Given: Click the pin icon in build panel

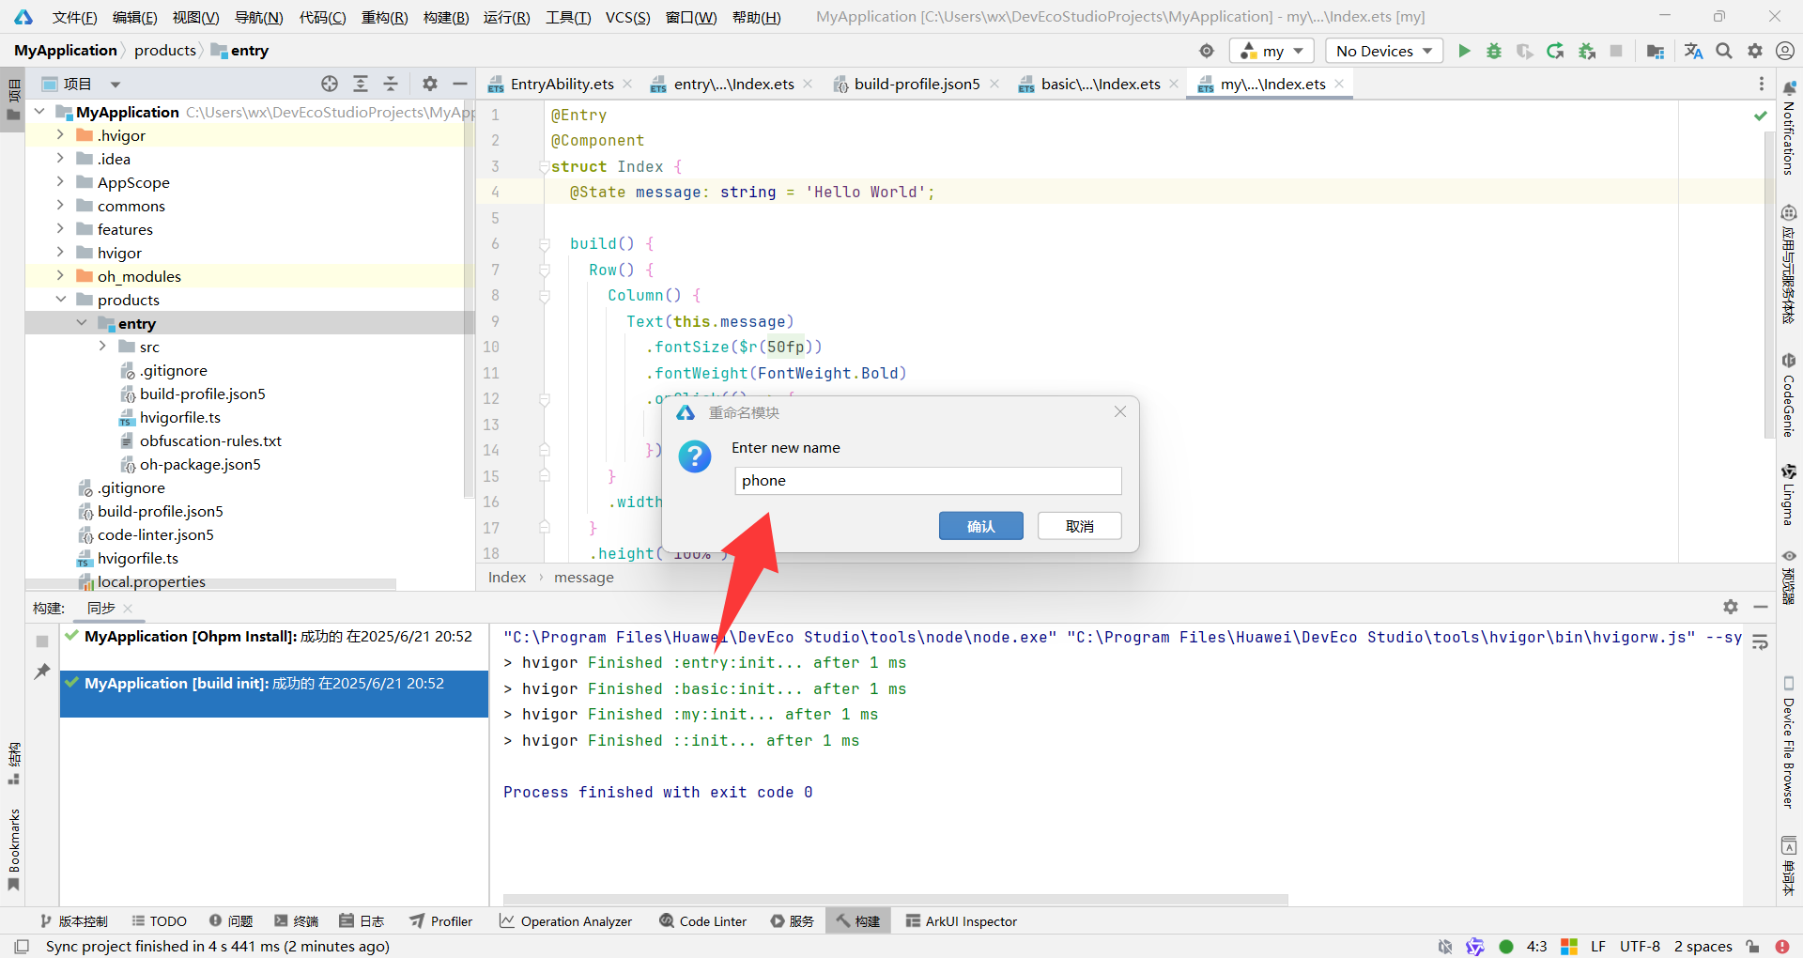Looking at the screenshot, I should (x=42, y=672).
